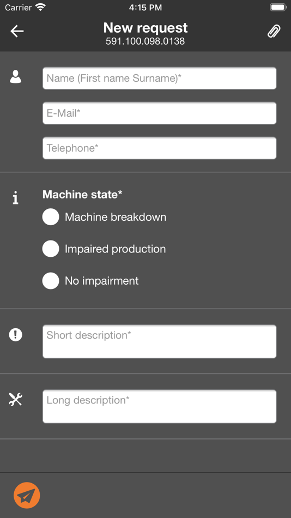The width and height of the screenshot is (291, 518).
Task: Tap the Machine state section label
Action: coord(82,194)
